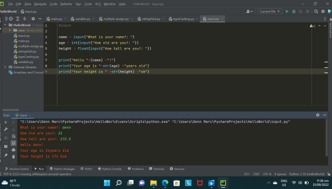This screenshot has width=332, height=189.
Task: Go to previous highlighted error arrow
Action: [x=319, y=26]
